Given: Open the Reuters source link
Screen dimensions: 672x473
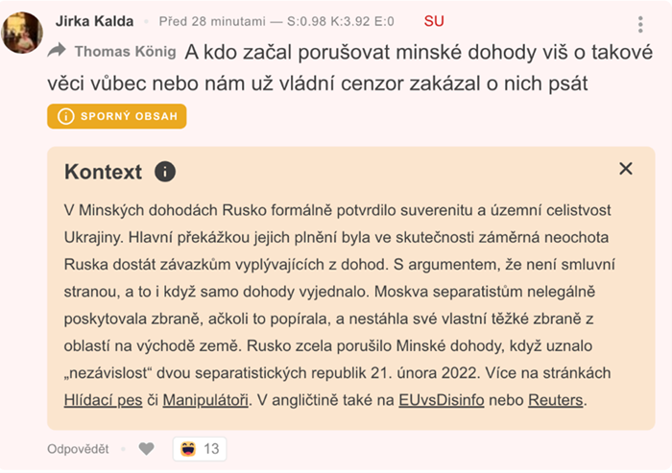Looking at the screenshot, I should click(556, 399).
